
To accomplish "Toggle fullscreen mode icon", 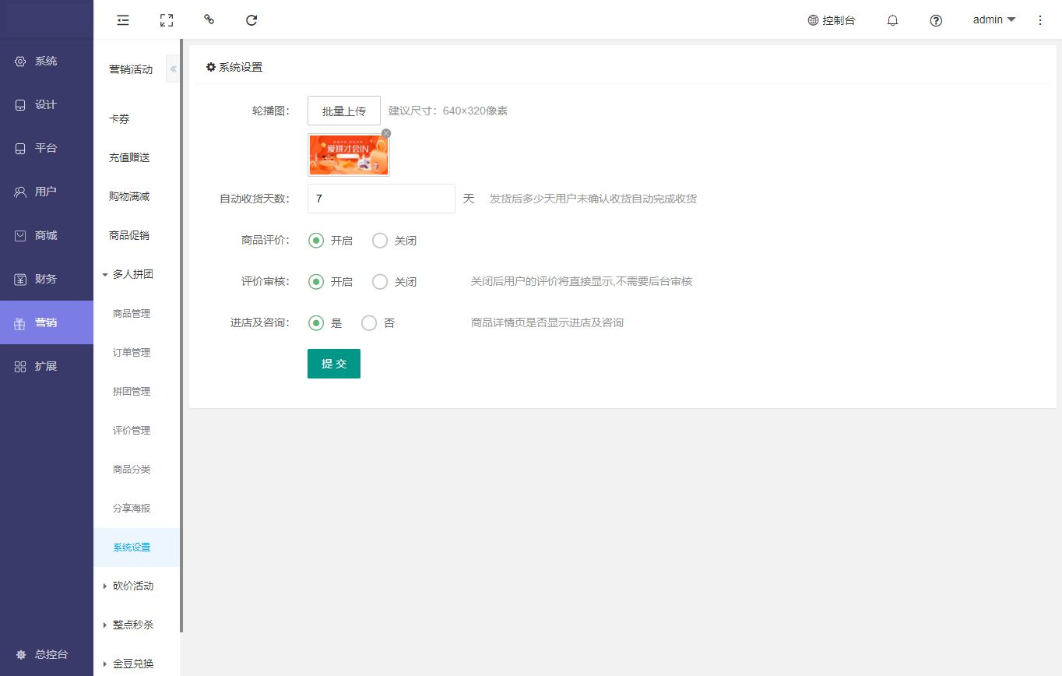I will (166, 20).
